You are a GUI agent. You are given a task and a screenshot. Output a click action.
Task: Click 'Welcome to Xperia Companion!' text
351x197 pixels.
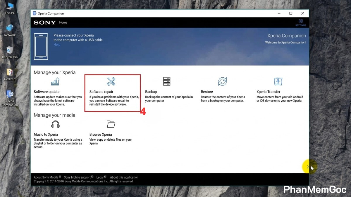285,42
